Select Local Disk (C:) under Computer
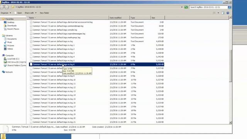The height and width of the screenshot is (139, 247). pos(13,59)
